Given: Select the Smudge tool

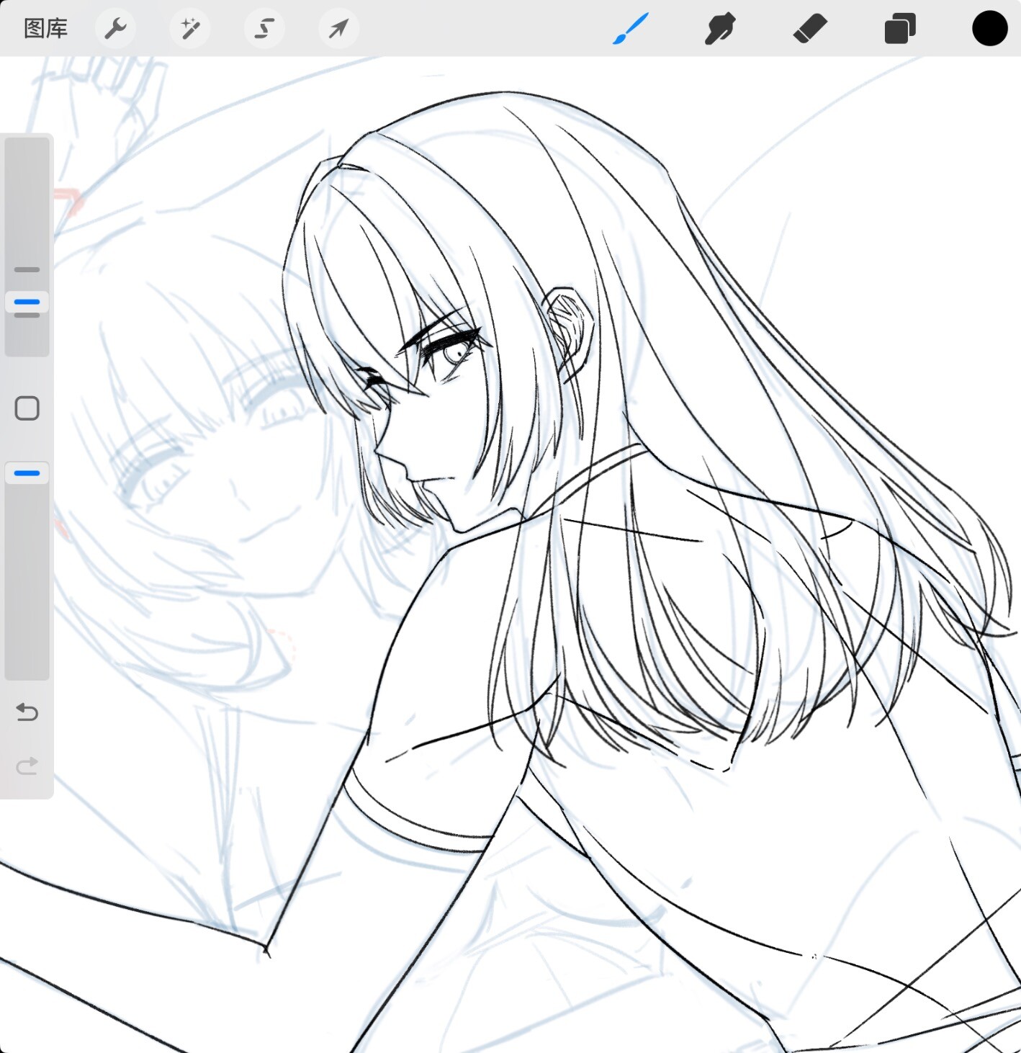Looking at the screenshot, I should [720, 29].
